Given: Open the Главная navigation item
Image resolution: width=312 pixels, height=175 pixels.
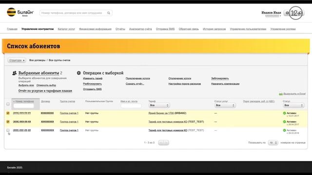Looking at the screenshot, I should coord(12,29).
